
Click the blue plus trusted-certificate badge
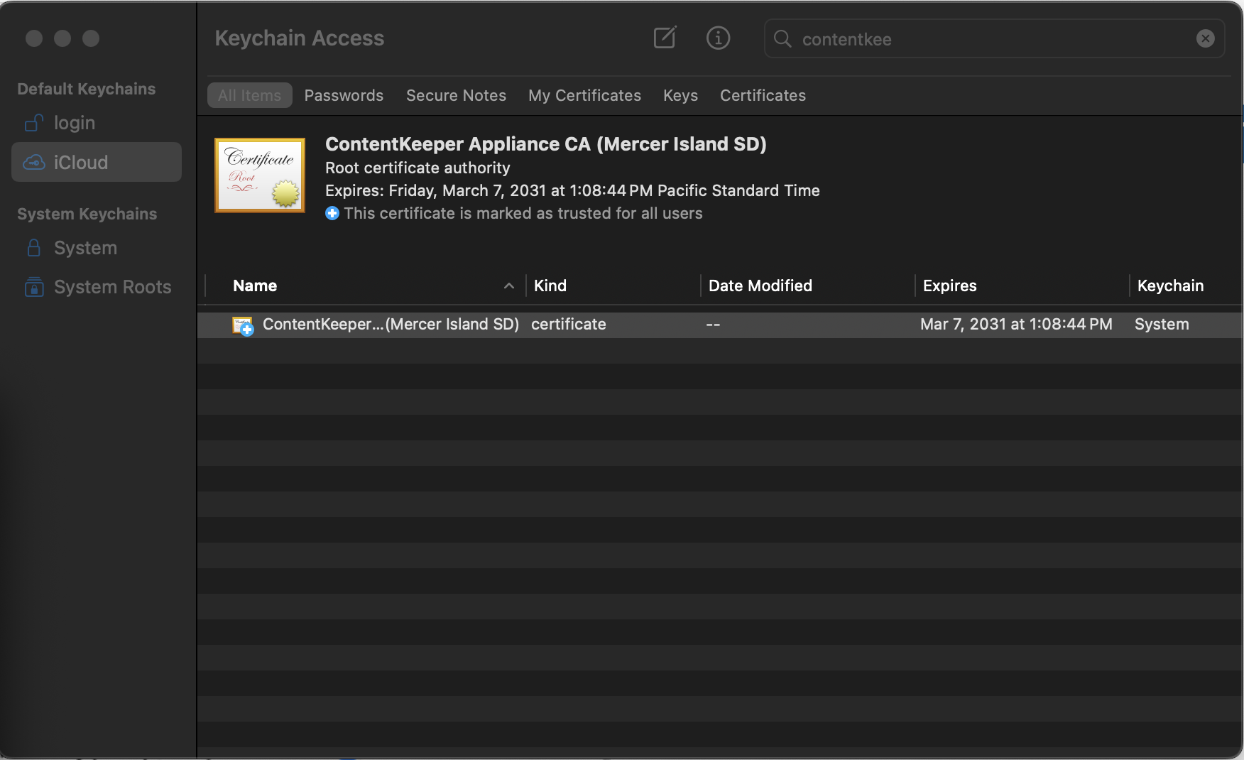click(x=332, y=213)
